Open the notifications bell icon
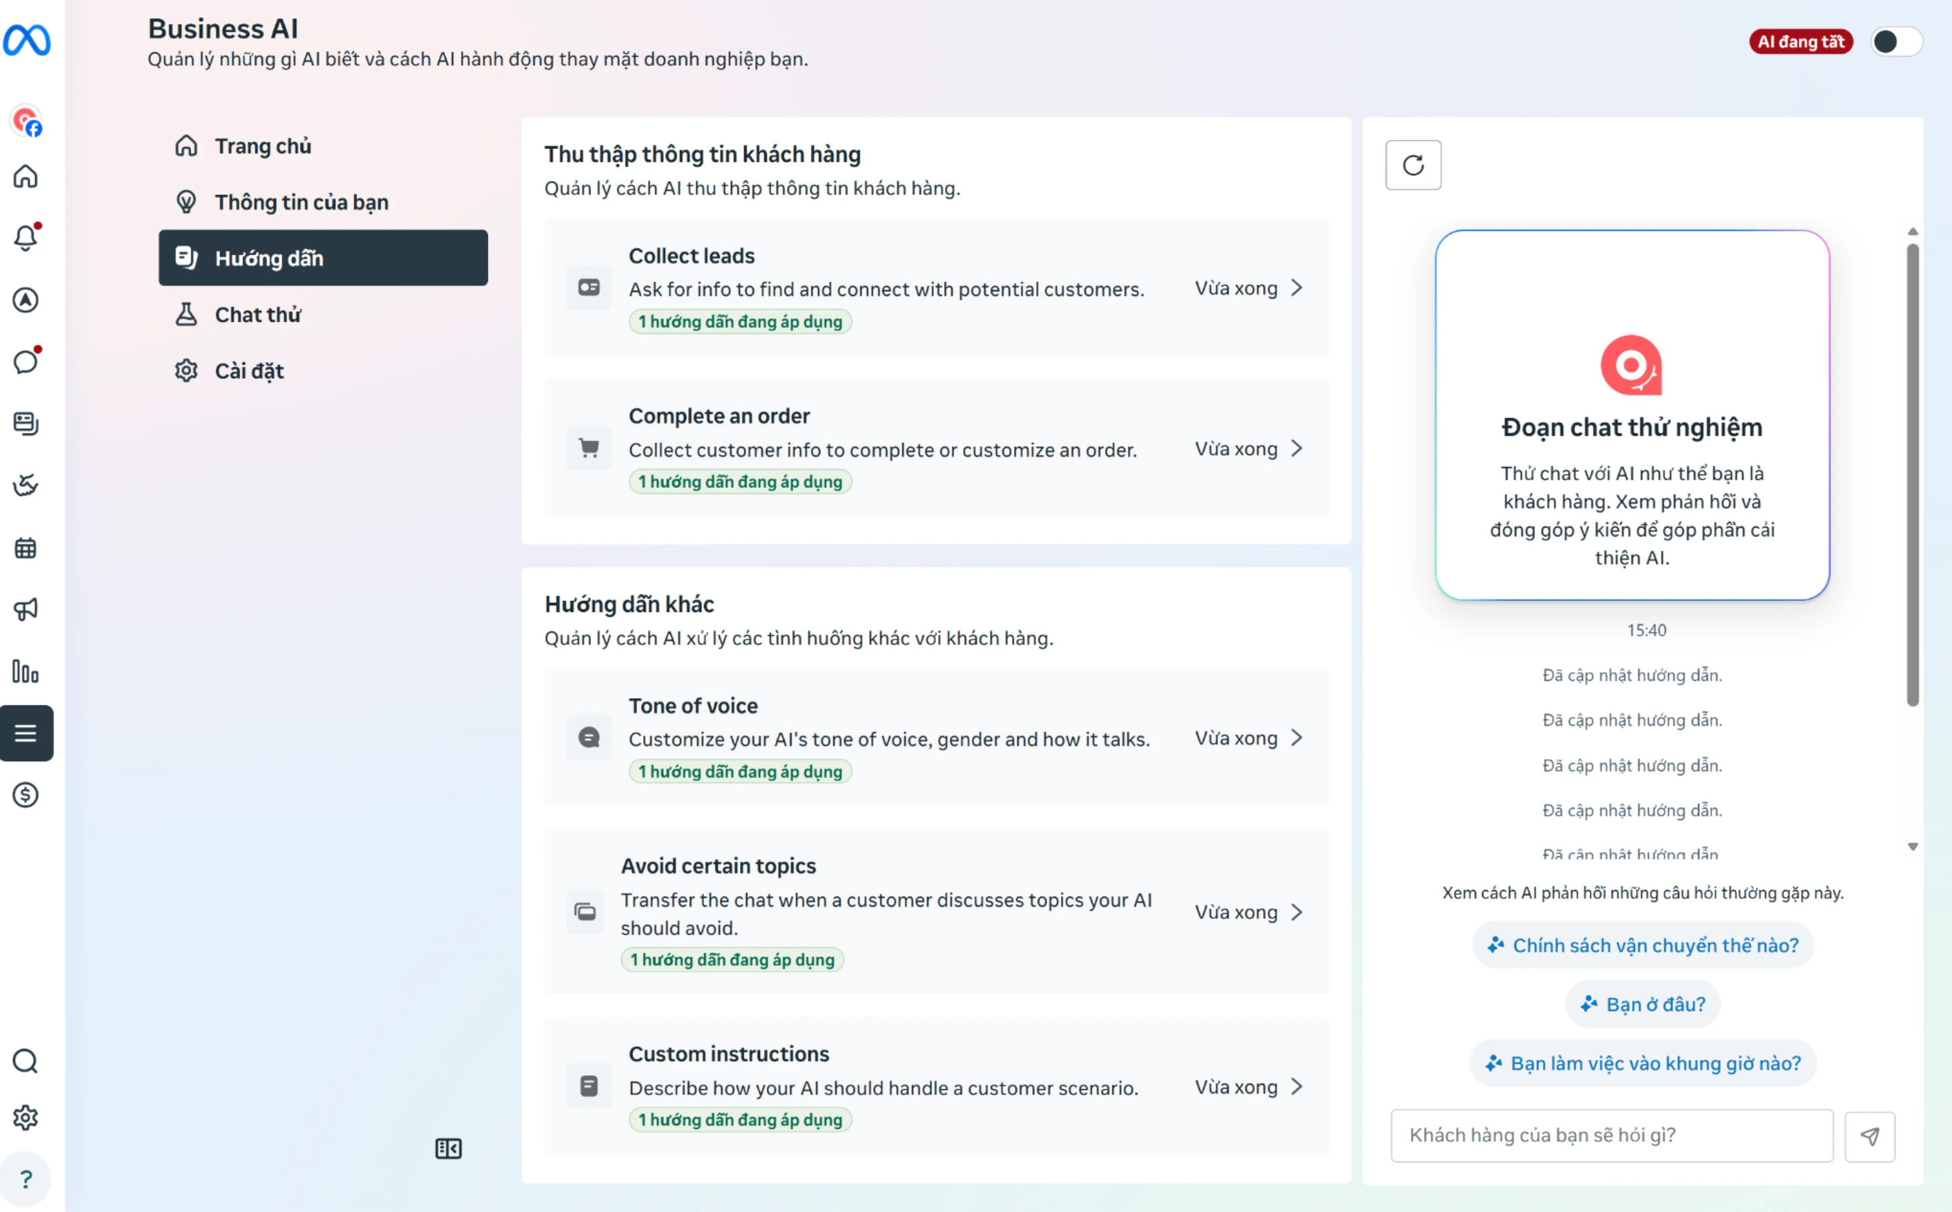This screenshot has height=1212, width=1952. (x=25, y=237)
